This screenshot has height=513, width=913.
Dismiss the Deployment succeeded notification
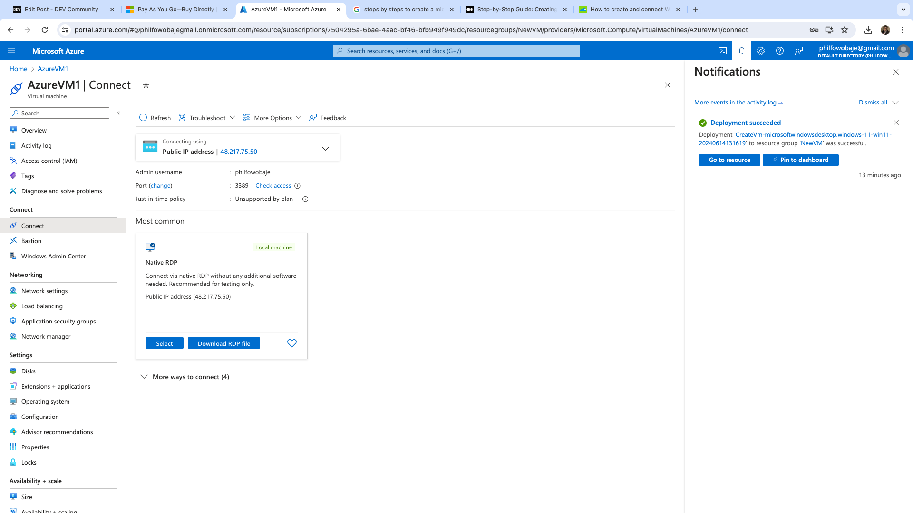896,123
